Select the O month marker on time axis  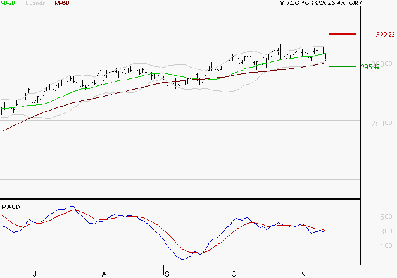[x=233, y=272]
